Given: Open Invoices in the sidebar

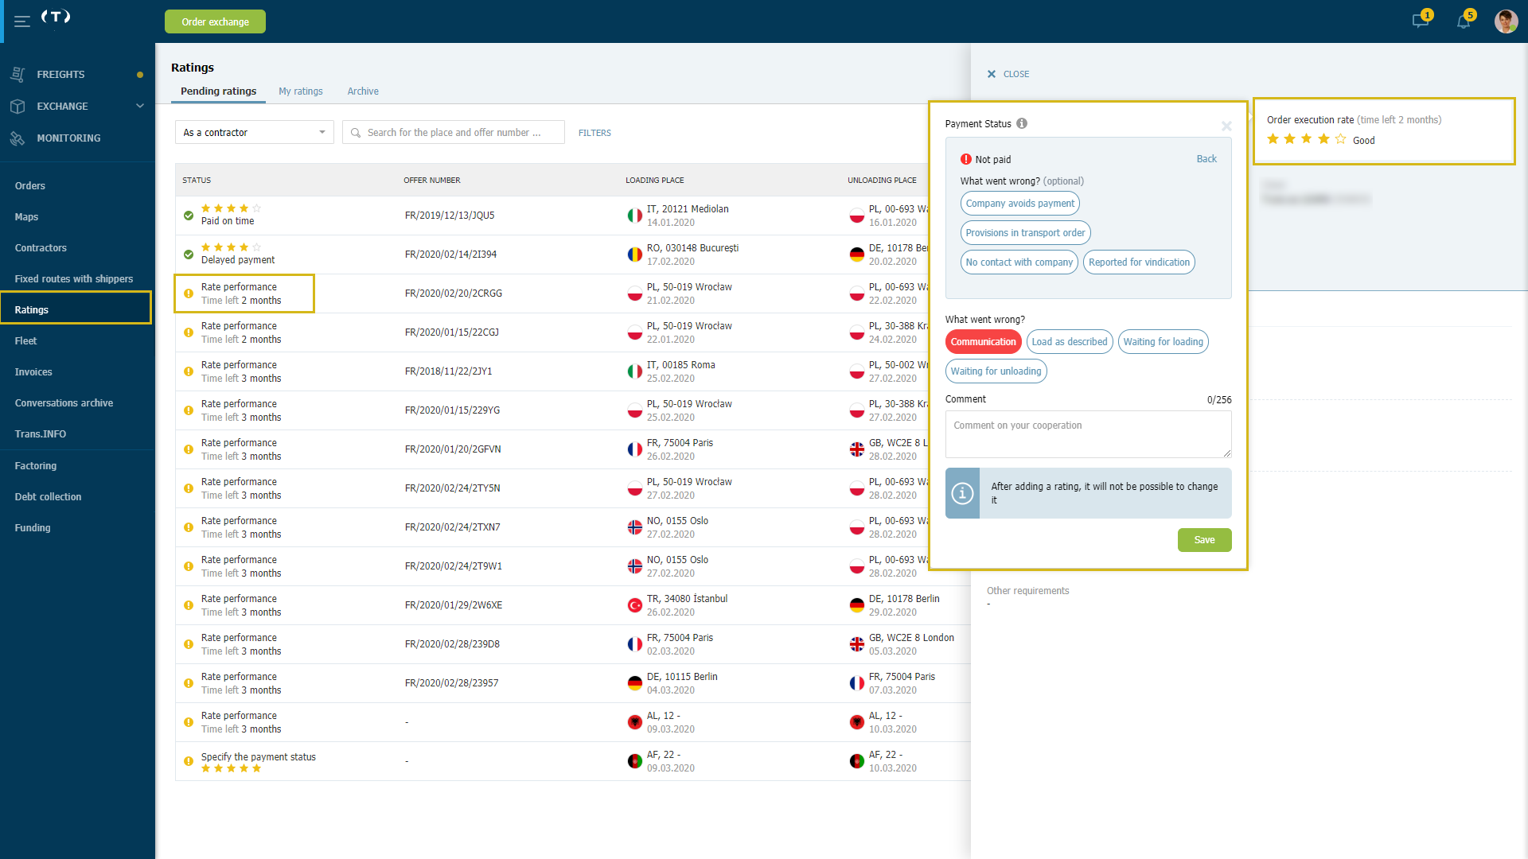Looking at the screenshot, I should point(33,372).
